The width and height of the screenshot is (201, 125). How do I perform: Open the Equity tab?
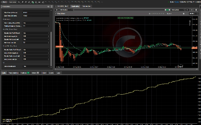pos(4,73)
